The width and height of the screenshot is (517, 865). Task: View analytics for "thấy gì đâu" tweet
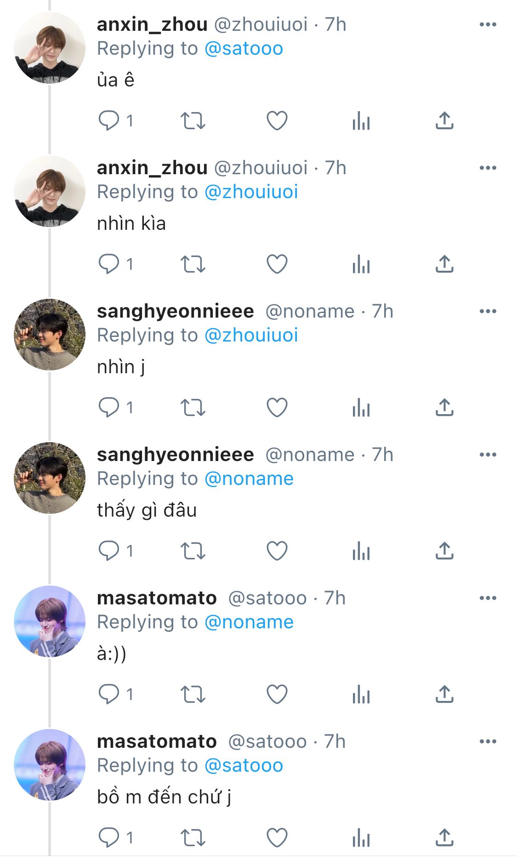coord(361,551)
